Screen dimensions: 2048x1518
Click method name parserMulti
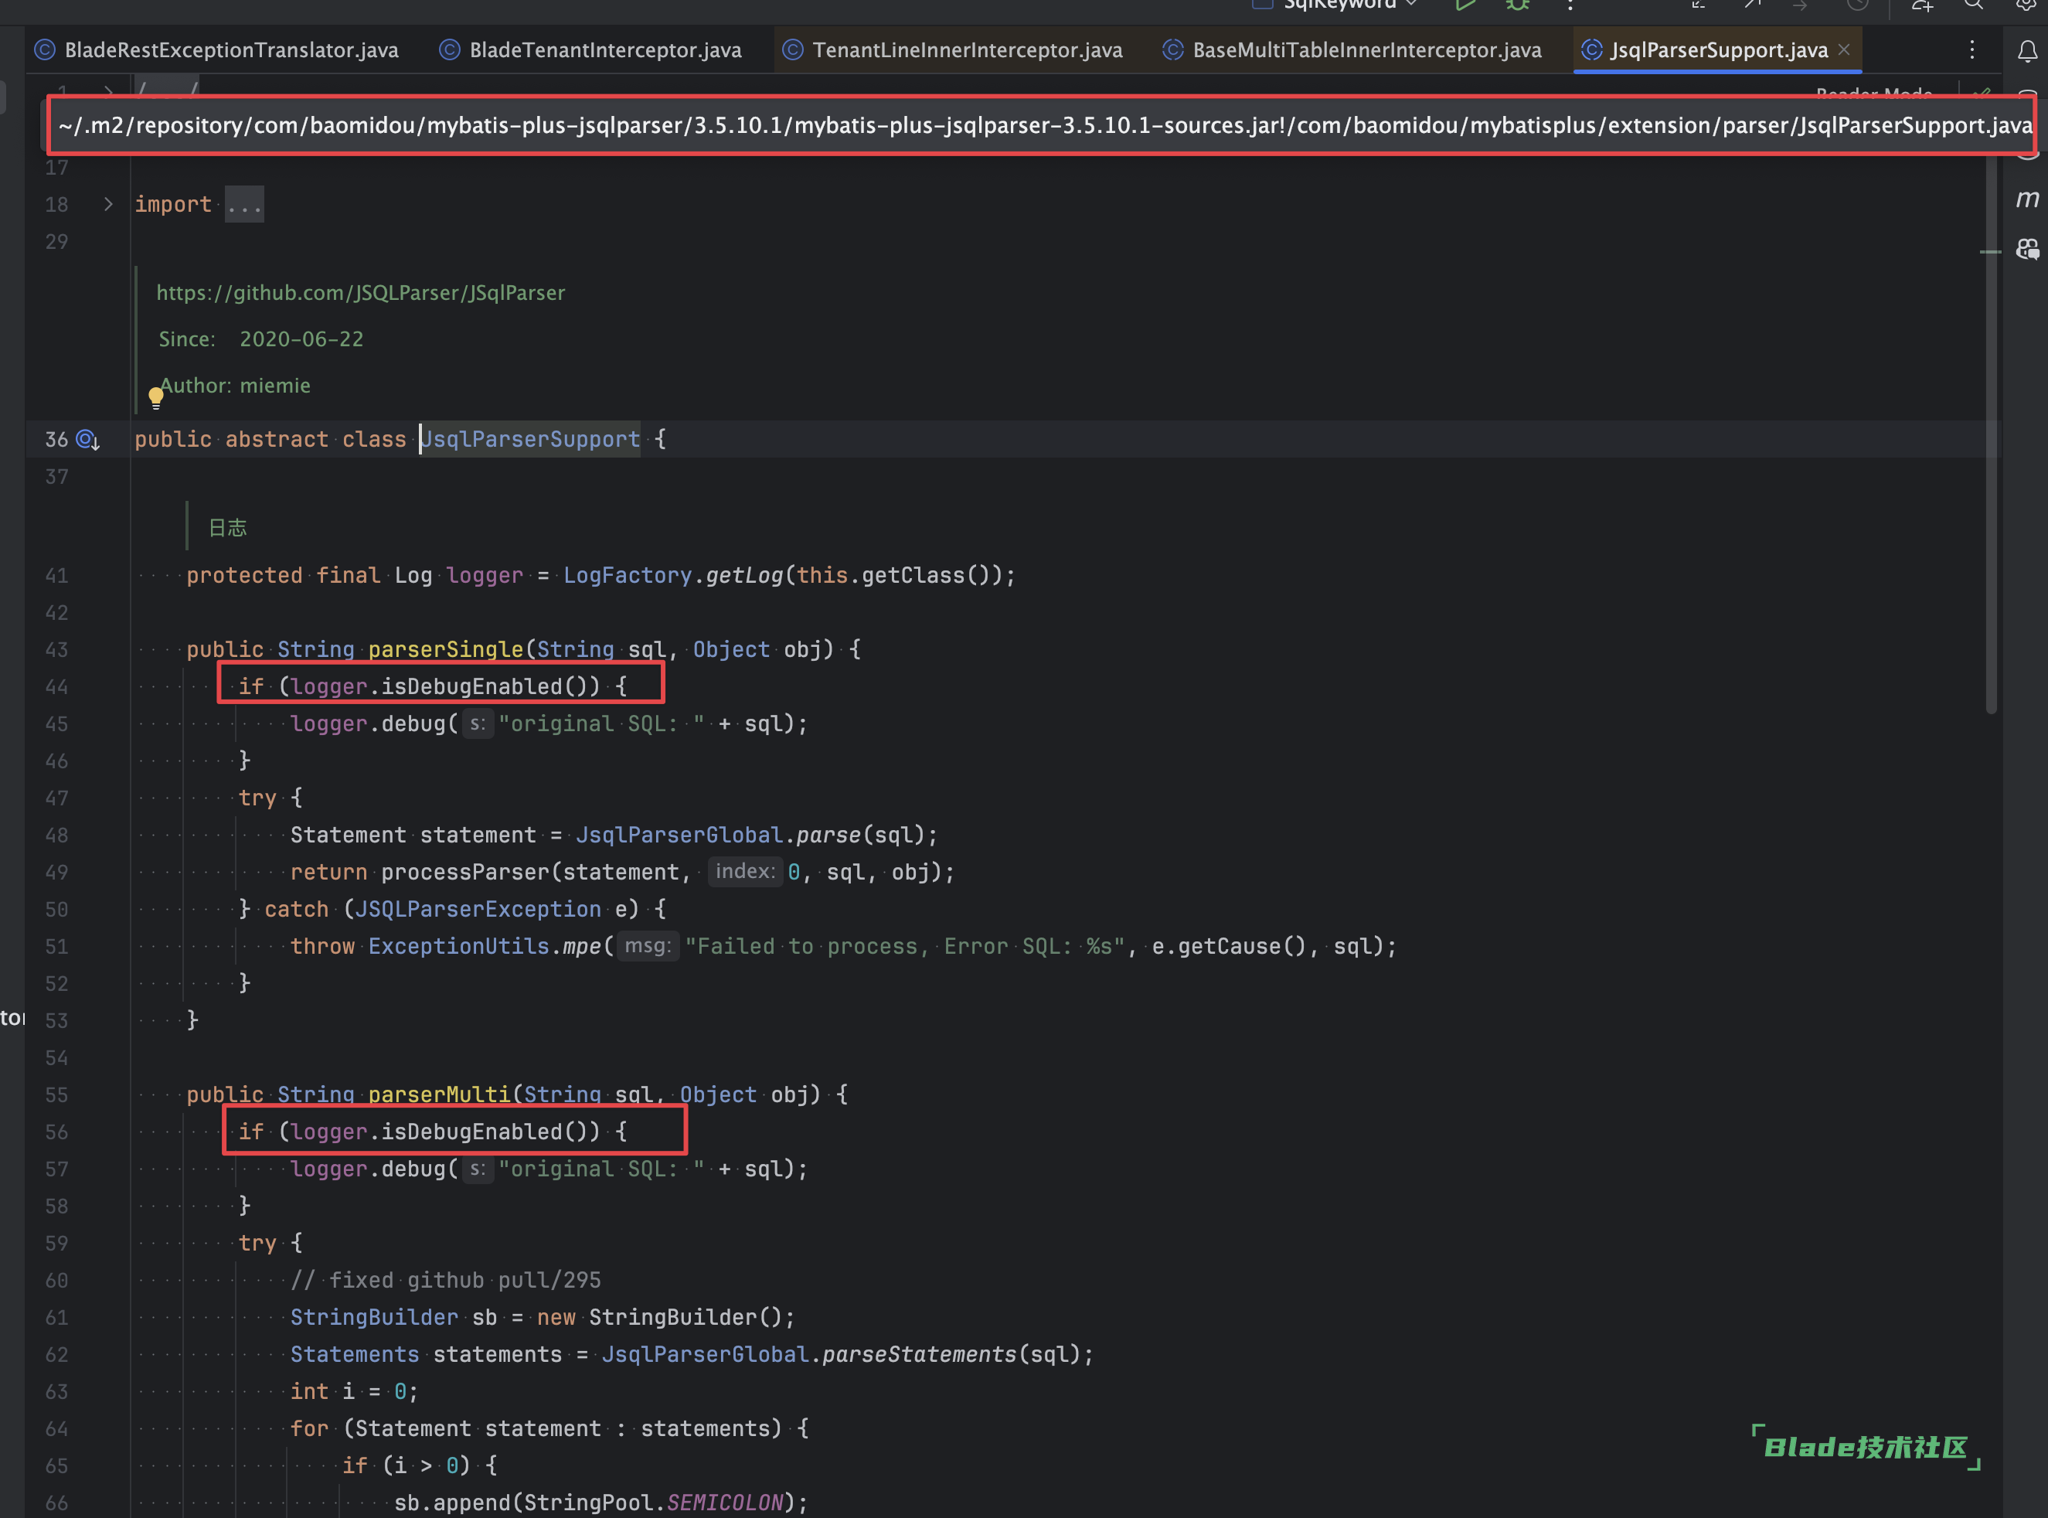tap(439, 1094)
